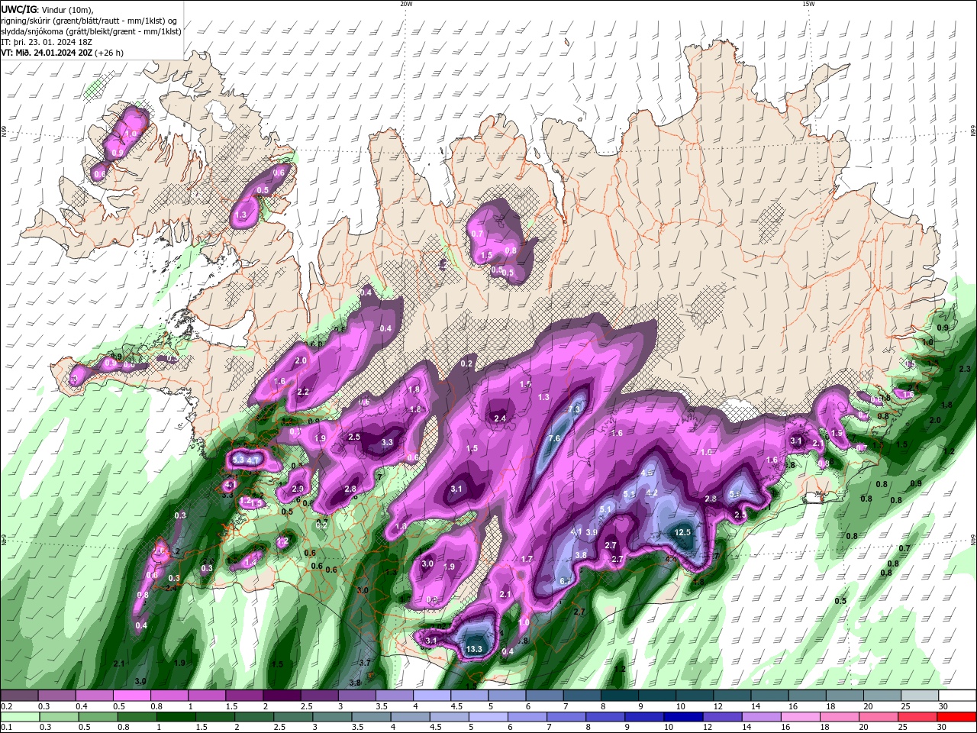977x733 pixels.
Task: Click the 2.3 rain value off the east coast
Action: [x=963, y=370]
